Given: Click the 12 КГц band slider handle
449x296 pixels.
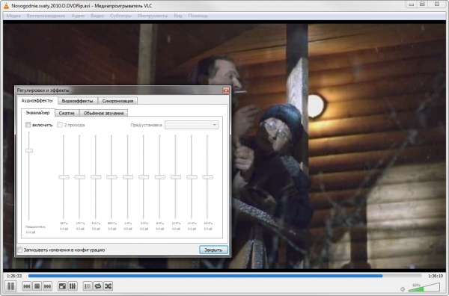Looking at the screenshot, I should [x=176, y=177].
